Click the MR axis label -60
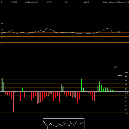The image size is (129, 129). tap(126, 106)
